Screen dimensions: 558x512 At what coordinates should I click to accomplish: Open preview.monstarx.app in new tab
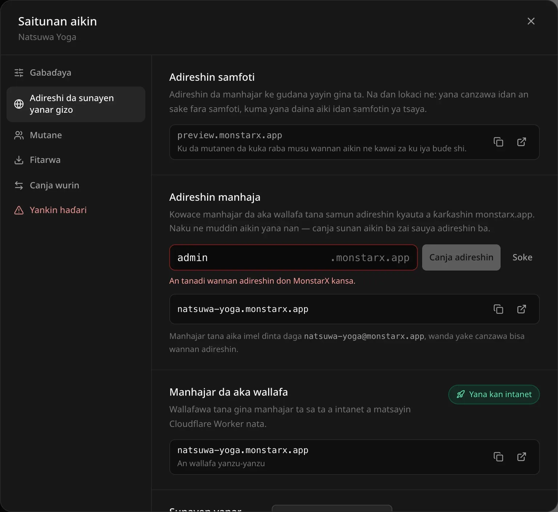[522, 142]
